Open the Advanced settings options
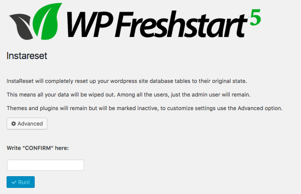The width and height of the screenshot is (301, 194). [x=27, y=124]
